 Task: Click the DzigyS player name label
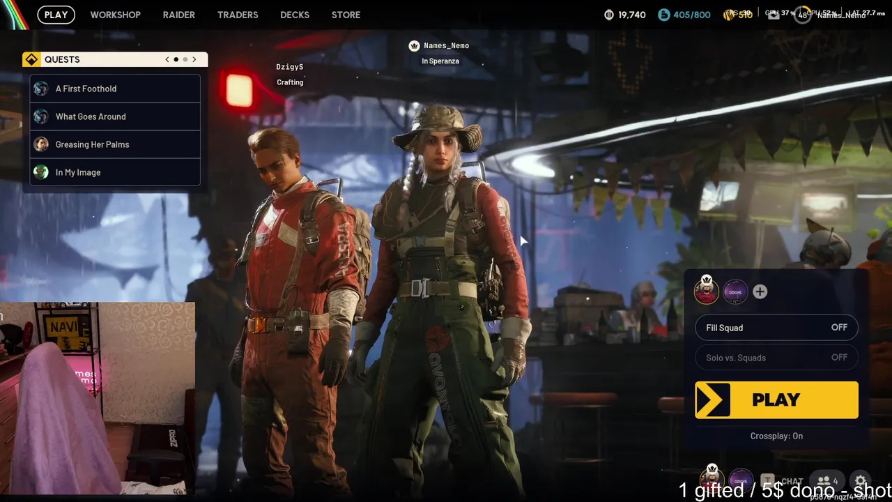289,67
